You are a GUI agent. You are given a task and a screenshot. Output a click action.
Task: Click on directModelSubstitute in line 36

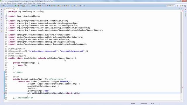[41, 93]
